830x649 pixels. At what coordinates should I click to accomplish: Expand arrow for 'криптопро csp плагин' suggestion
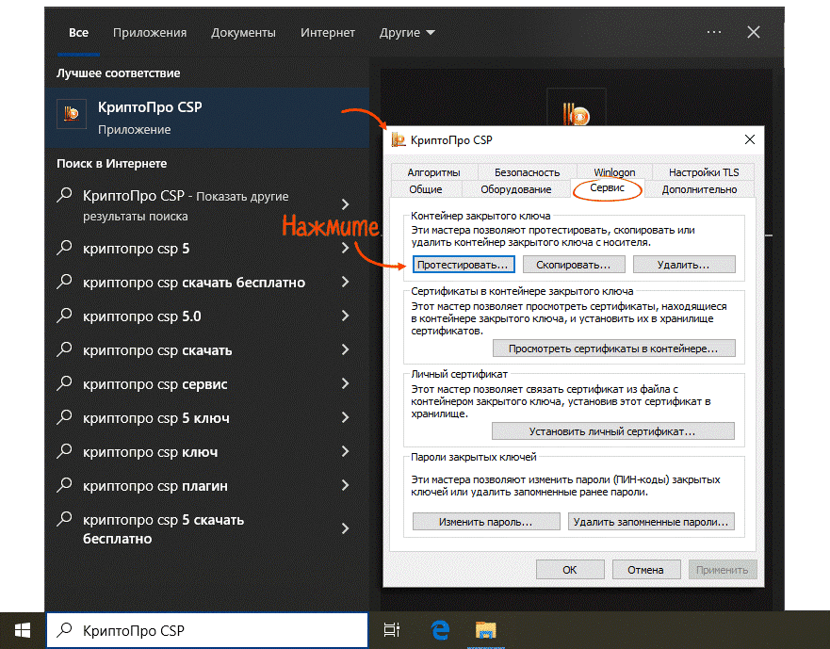[346, 486]
